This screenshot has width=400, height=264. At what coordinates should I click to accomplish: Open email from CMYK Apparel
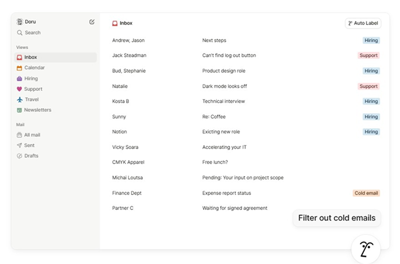point(128,162)
